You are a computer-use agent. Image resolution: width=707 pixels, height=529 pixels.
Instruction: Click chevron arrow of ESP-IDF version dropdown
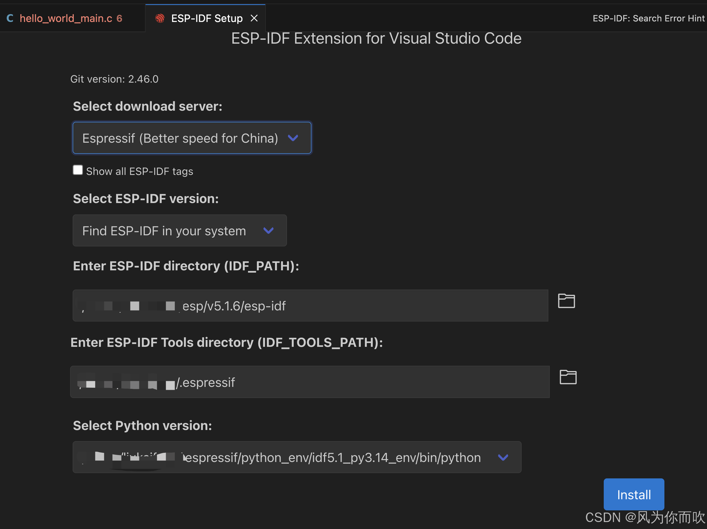click(268, 231)
